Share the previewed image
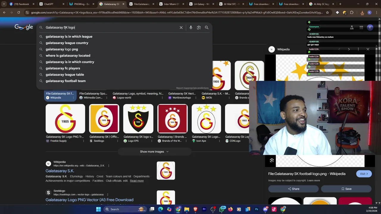This screenshot has width=381, height=214. (x=293, y=189)
